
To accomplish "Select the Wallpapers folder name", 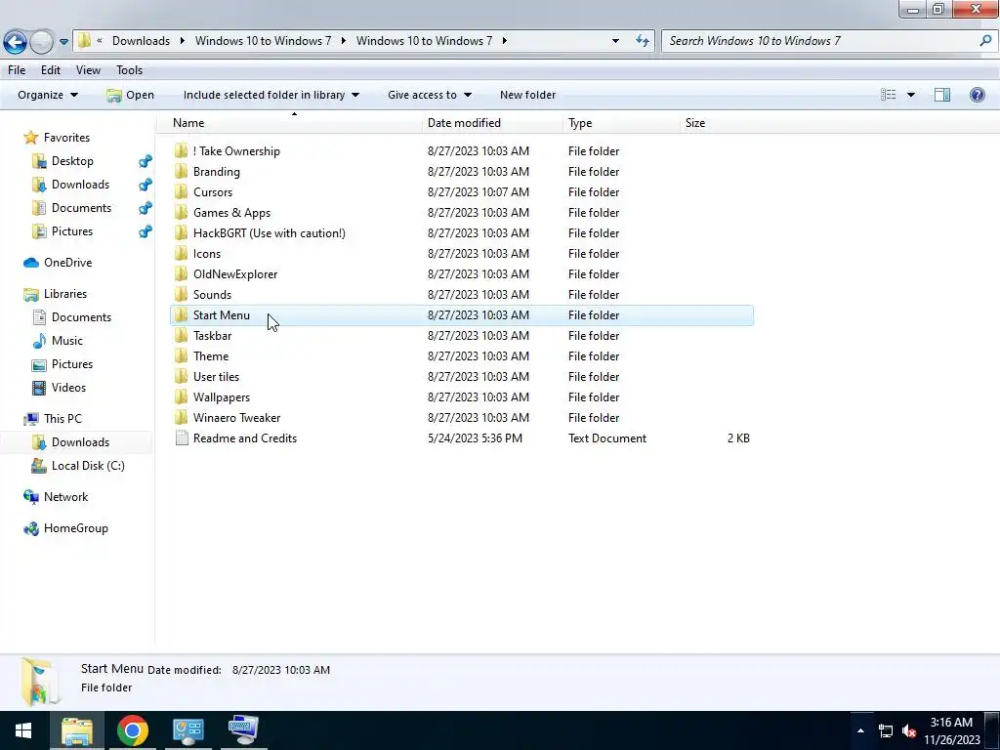I will tap(222, 397).
